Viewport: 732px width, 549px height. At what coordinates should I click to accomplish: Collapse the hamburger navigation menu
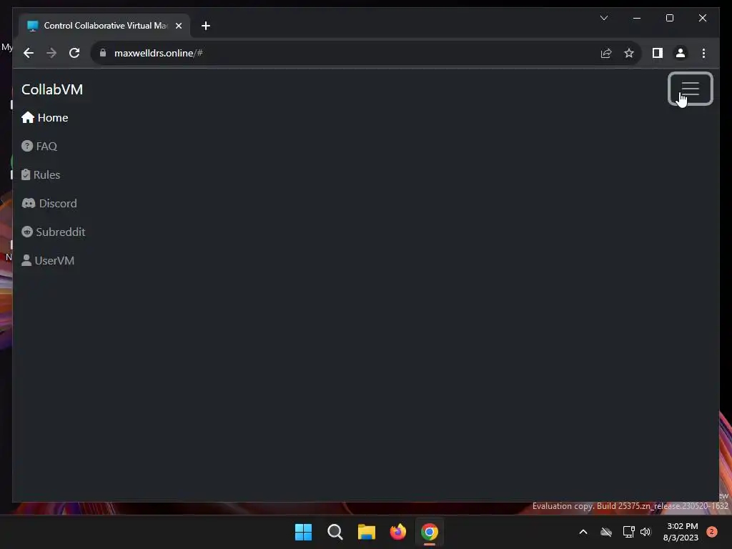pyautogui.click(x=690, y=89)
